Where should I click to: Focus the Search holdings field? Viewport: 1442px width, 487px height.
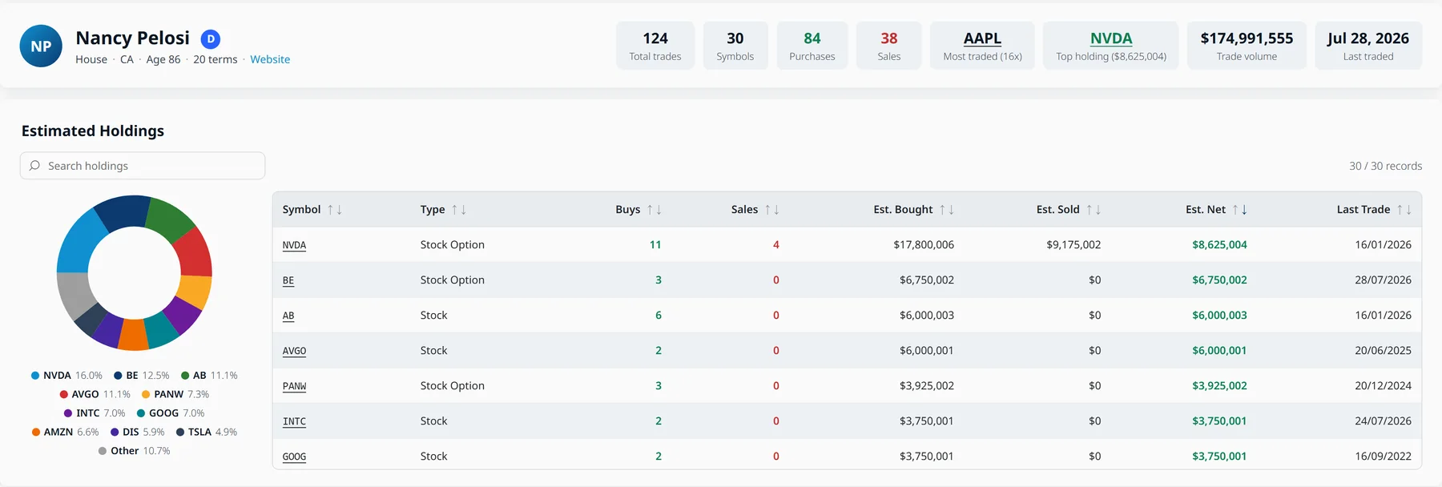coord(143,166)
